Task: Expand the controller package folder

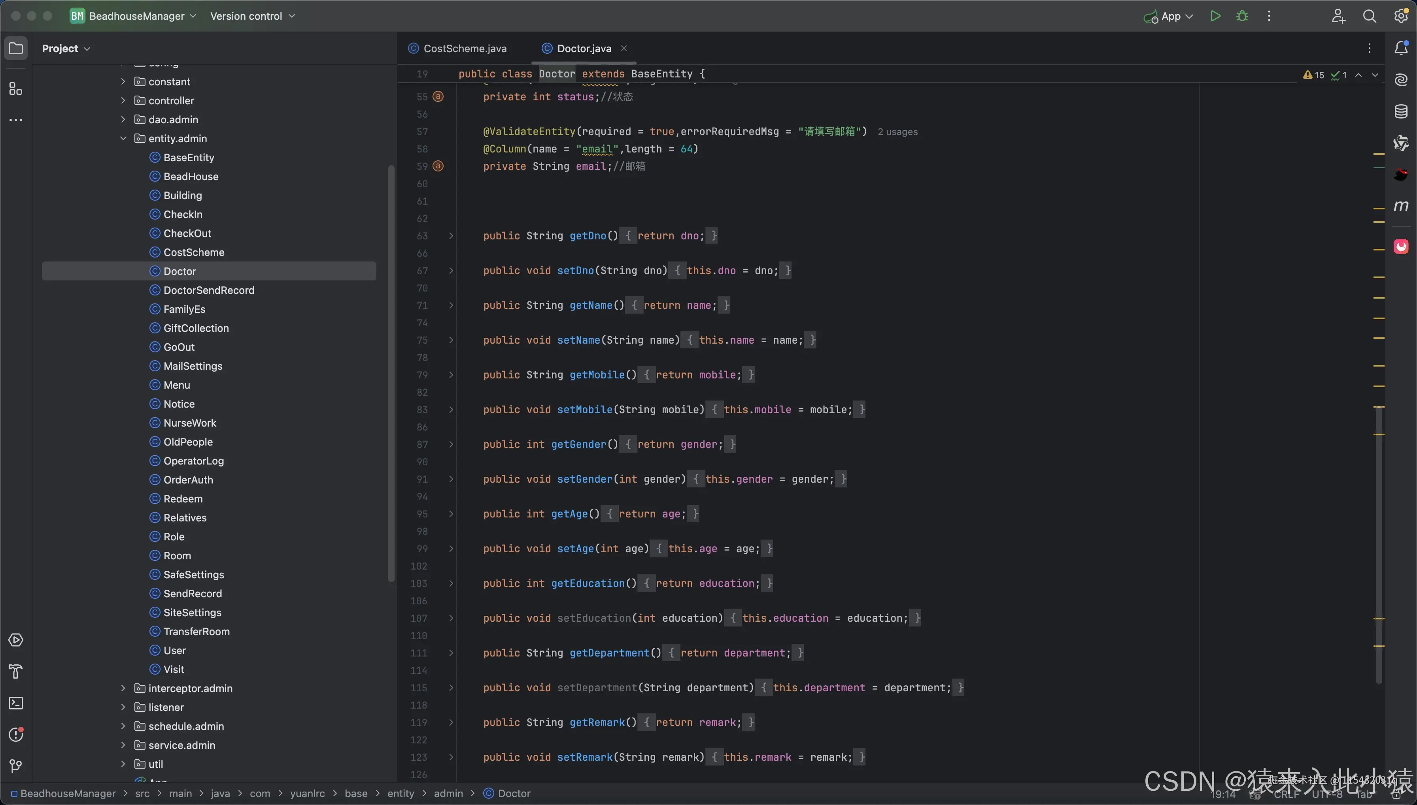Action: point(123,101)
